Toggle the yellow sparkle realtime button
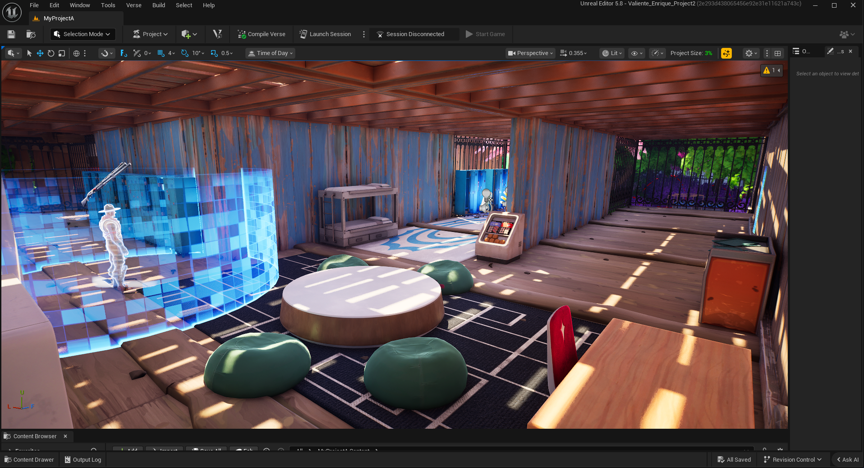Screen dimensions: 864x468 [x=726, y=53]
